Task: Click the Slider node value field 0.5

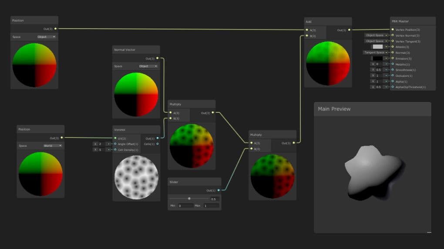Action: [214, 199]
